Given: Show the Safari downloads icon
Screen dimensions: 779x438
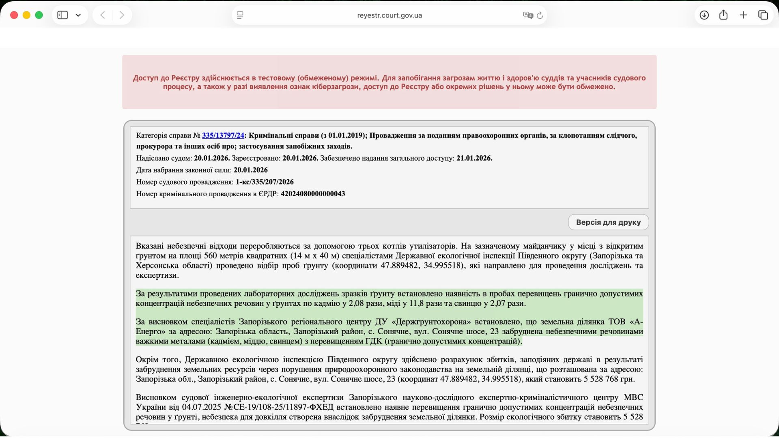Looking at the screenshot, I should tap(704, 15).
